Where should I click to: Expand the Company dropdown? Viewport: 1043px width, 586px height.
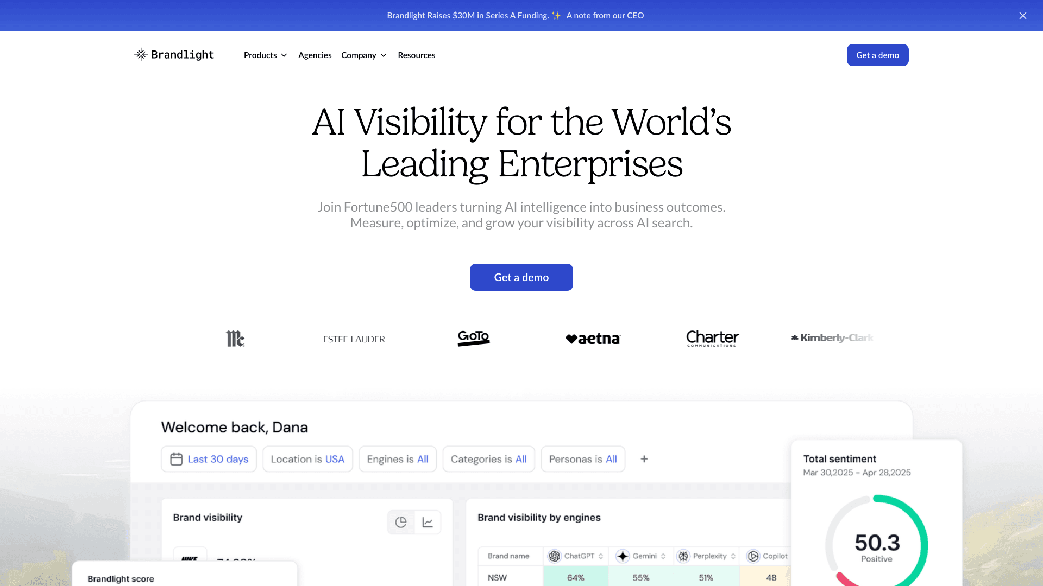pyautogui.click(x=364, y=55)
